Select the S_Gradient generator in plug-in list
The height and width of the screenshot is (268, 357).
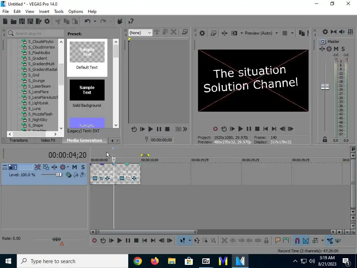pos(38,58)
